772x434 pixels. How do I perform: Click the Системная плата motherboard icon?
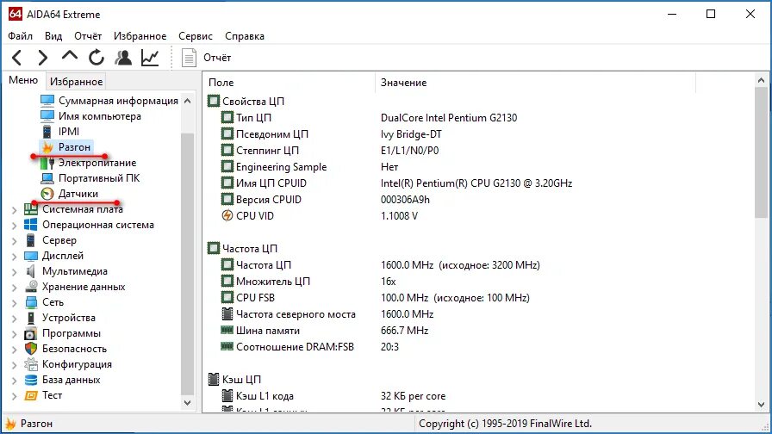tap(31, 209)
